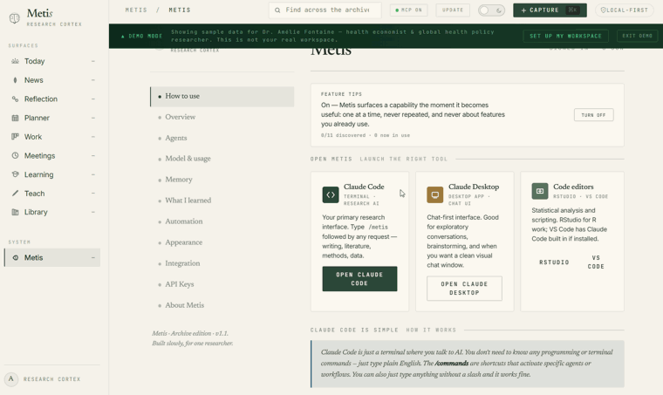Expand the Today dash expander
This screenshot has height=395, width=663.
(93, 61)
